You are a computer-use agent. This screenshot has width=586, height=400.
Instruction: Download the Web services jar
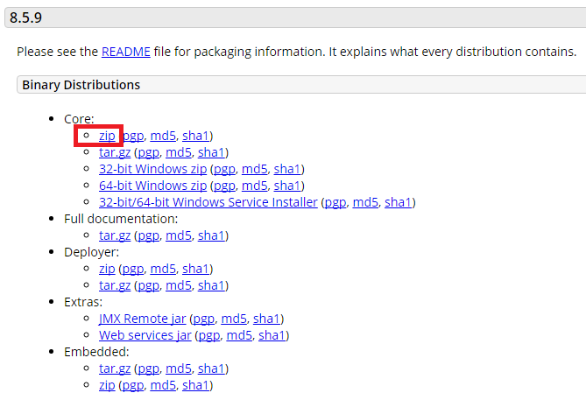pos(145,335)
